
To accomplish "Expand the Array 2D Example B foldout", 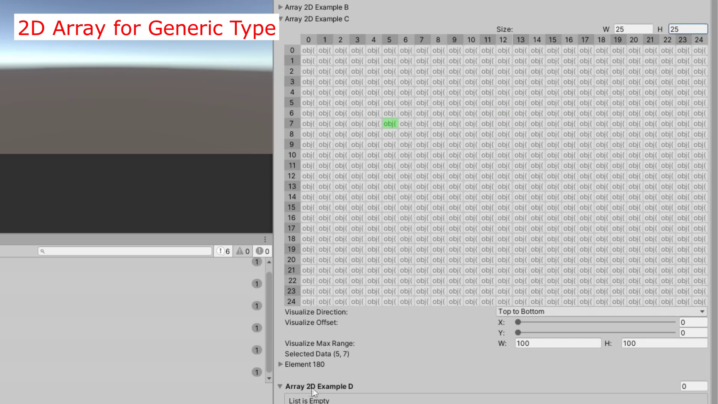I will [280, 7].
